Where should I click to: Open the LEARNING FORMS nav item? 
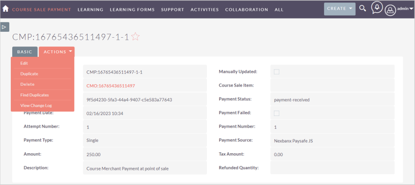click(x=132, y=9)
